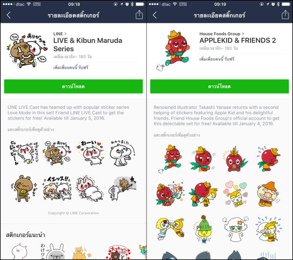Screen dimensions: 293x260
Task: Open the House Foods Group publisher link
Action: tap(222, 34)
